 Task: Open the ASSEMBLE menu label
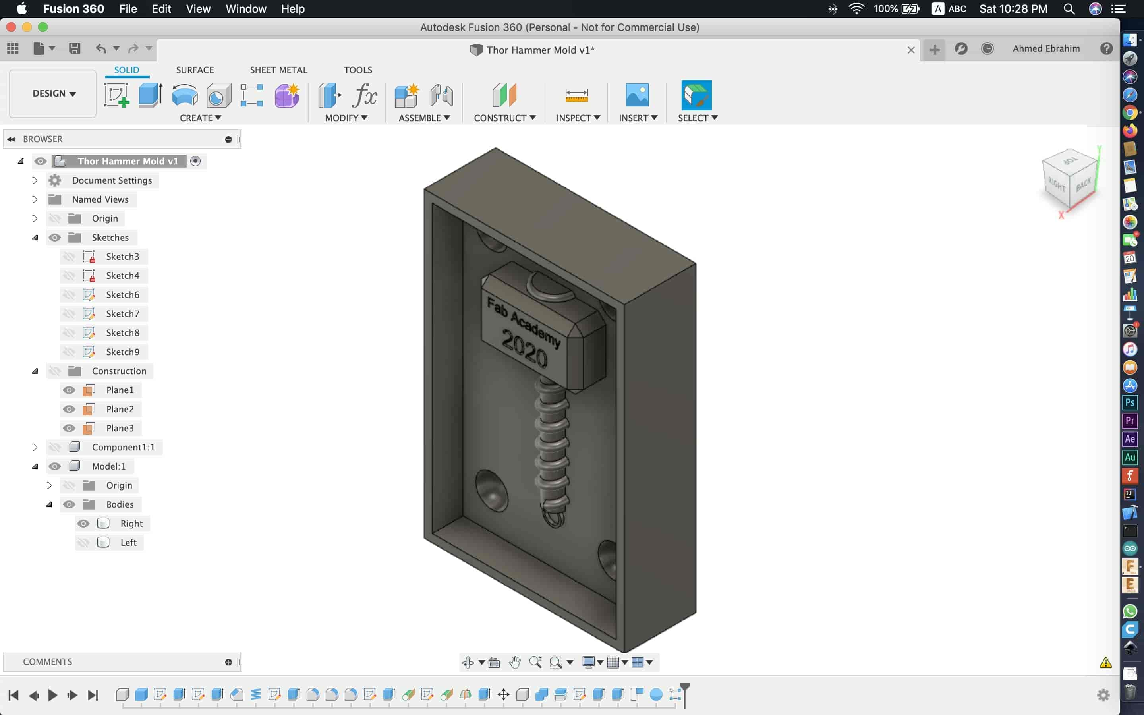(x=424, y=118)
